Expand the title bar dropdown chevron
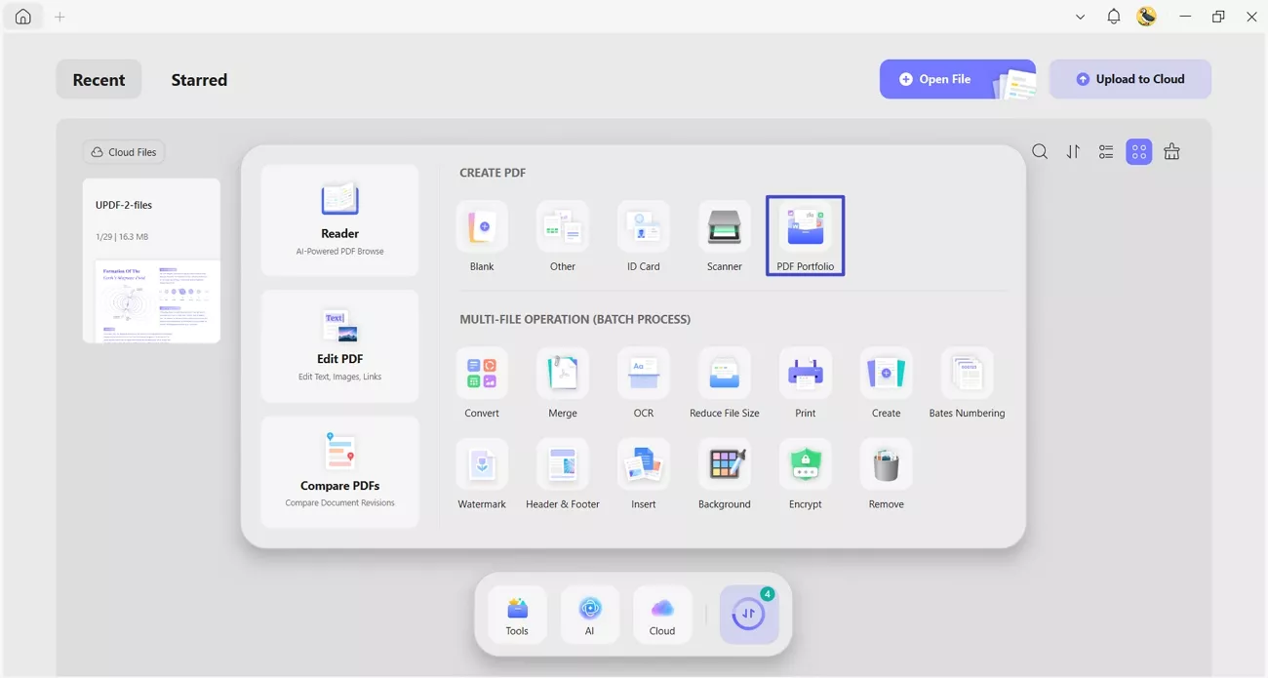The width and height of the screenshot is (1268, 678). pos(1080,17)
